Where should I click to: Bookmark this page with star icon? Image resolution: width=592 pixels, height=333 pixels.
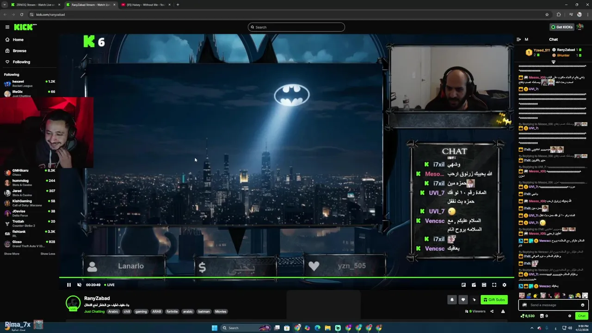point(547,15)
